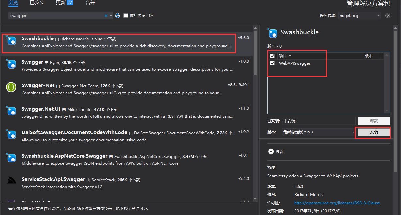Click the DalSoft.Swagger.DocumentCodeWithCode package title
401x215 pixels.
coord(74,132)
